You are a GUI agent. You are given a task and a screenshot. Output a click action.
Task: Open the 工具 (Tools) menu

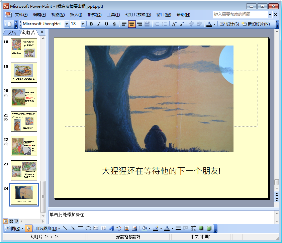[113, 15]
